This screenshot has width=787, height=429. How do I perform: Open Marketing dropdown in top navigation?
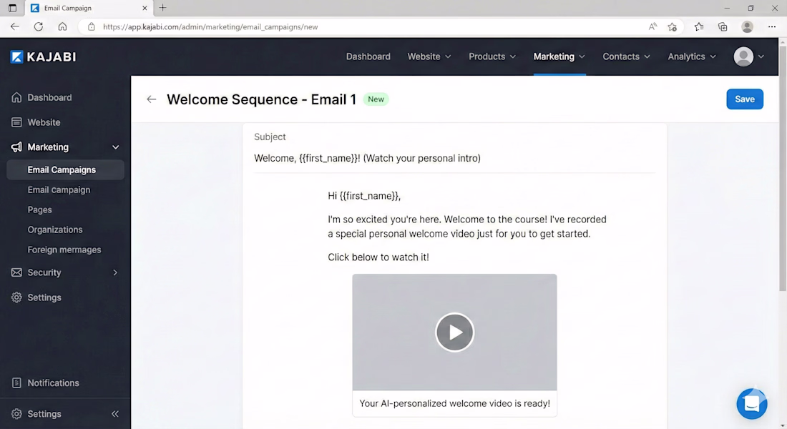click(x=559, y=56)
